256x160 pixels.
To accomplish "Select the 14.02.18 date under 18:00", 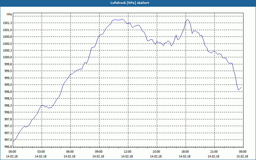I will tap(185, 156).
